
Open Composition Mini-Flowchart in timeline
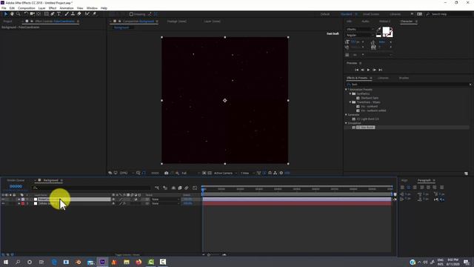pos(157,188)
